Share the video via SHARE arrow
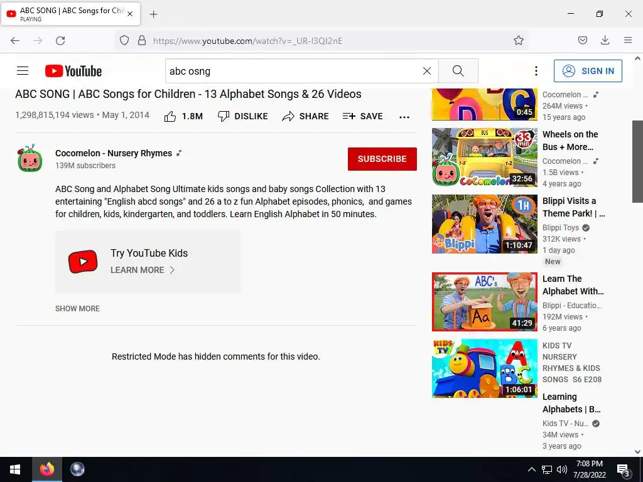The height and width of the screenshot is (482, 643). 306,116
